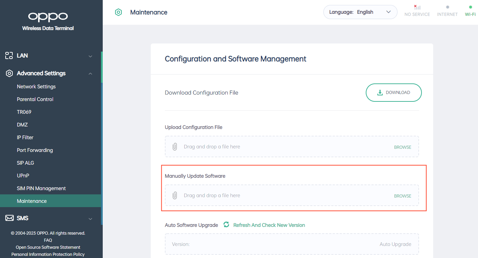
Task: Click the paperclip icon under Manually Update Software
Action: pyautogui.click(x=175, y=195)
